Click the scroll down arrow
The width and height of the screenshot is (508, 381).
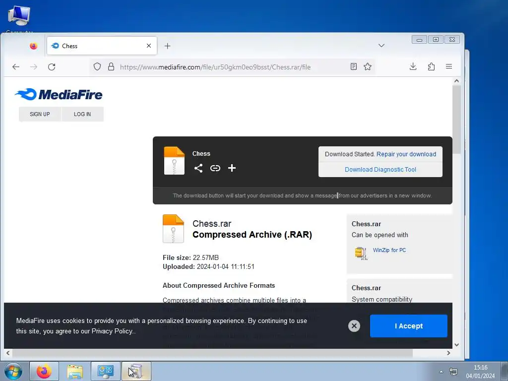[x=456, y=345]
